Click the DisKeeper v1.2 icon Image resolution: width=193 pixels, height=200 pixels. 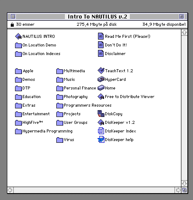(101, 123)
